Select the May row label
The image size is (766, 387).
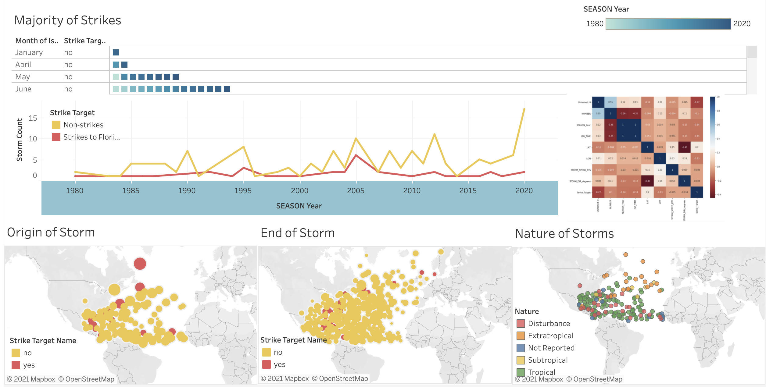click(x=23, y=77)
